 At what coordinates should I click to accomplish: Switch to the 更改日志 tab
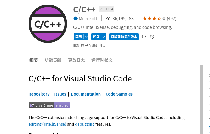(x=76, y=60)
